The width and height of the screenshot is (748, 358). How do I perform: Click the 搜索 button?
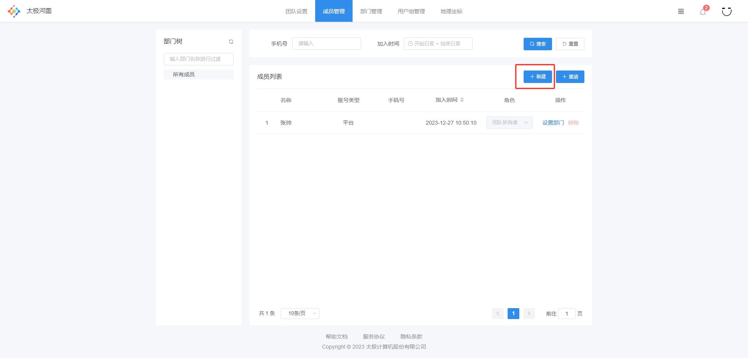[538, 44]
